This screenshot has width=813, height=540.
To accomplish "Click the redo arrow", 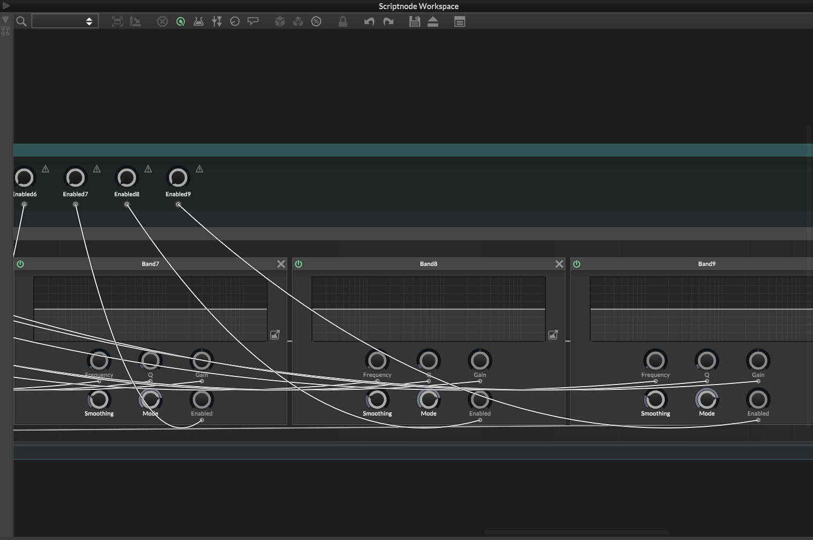I will point(388,21).
